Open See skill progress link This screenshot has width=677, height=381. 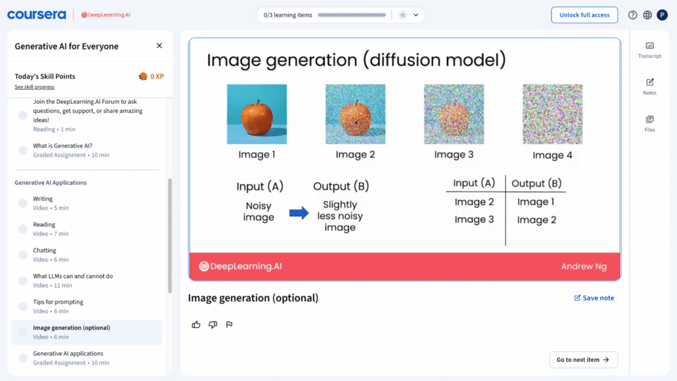34,87
